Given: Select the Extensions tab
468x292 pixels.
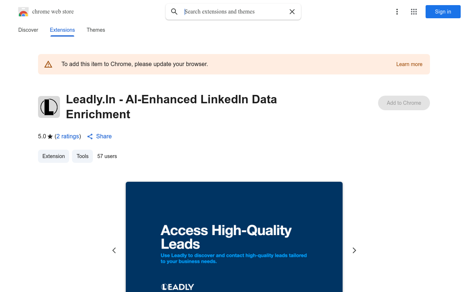Looking at the screenshot, I should tap(63, 30).
